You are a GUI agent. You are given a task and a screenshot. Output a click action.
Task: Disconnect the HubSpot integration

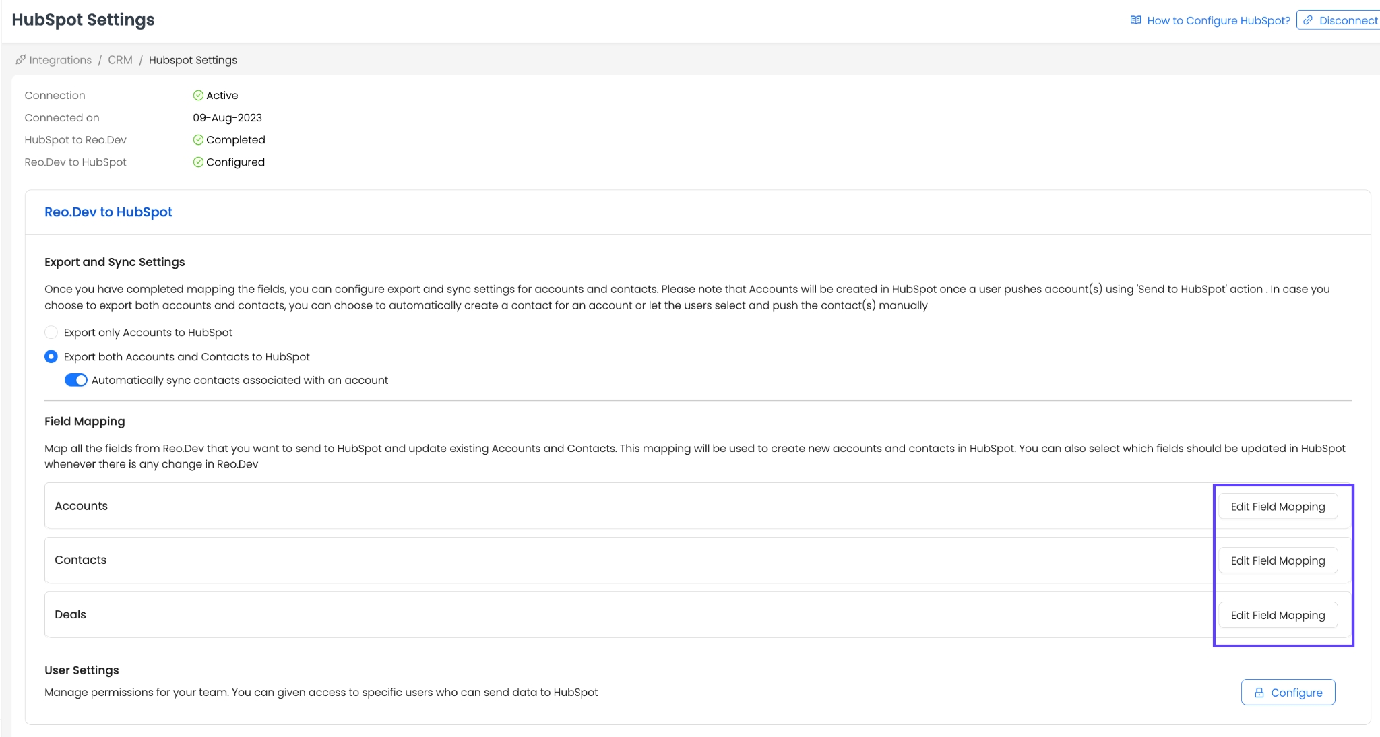click(x=1347, y=20)
